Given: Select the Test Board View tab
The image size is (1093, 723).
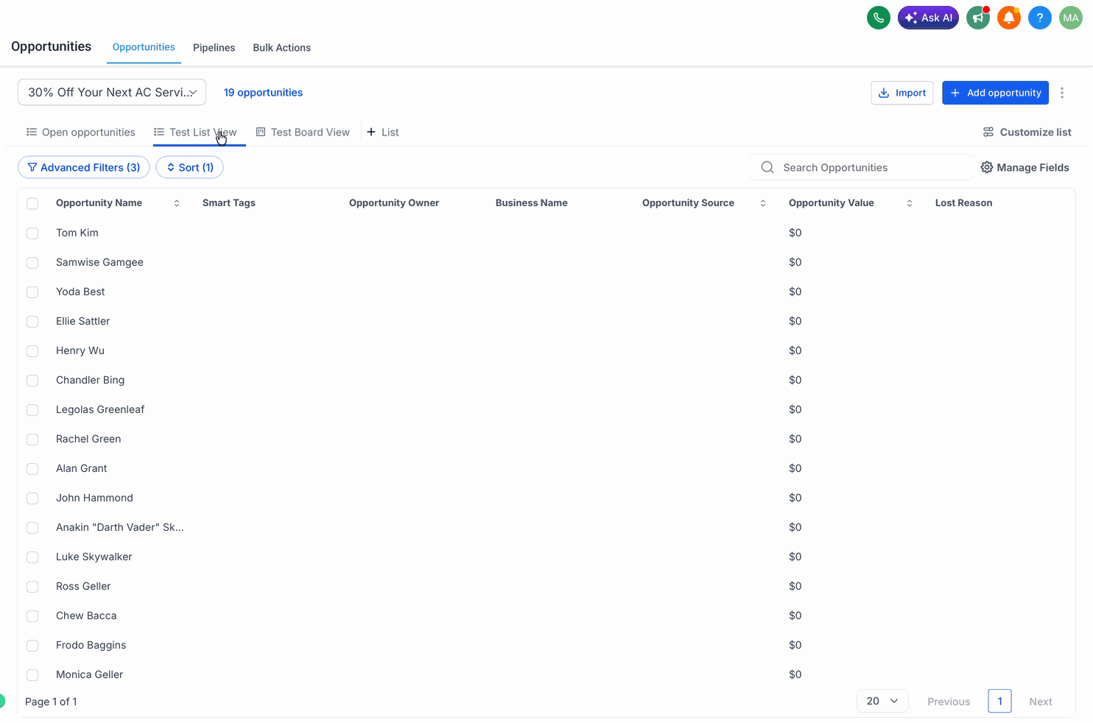Looking at the screenshot, I should tap(303, 133).
